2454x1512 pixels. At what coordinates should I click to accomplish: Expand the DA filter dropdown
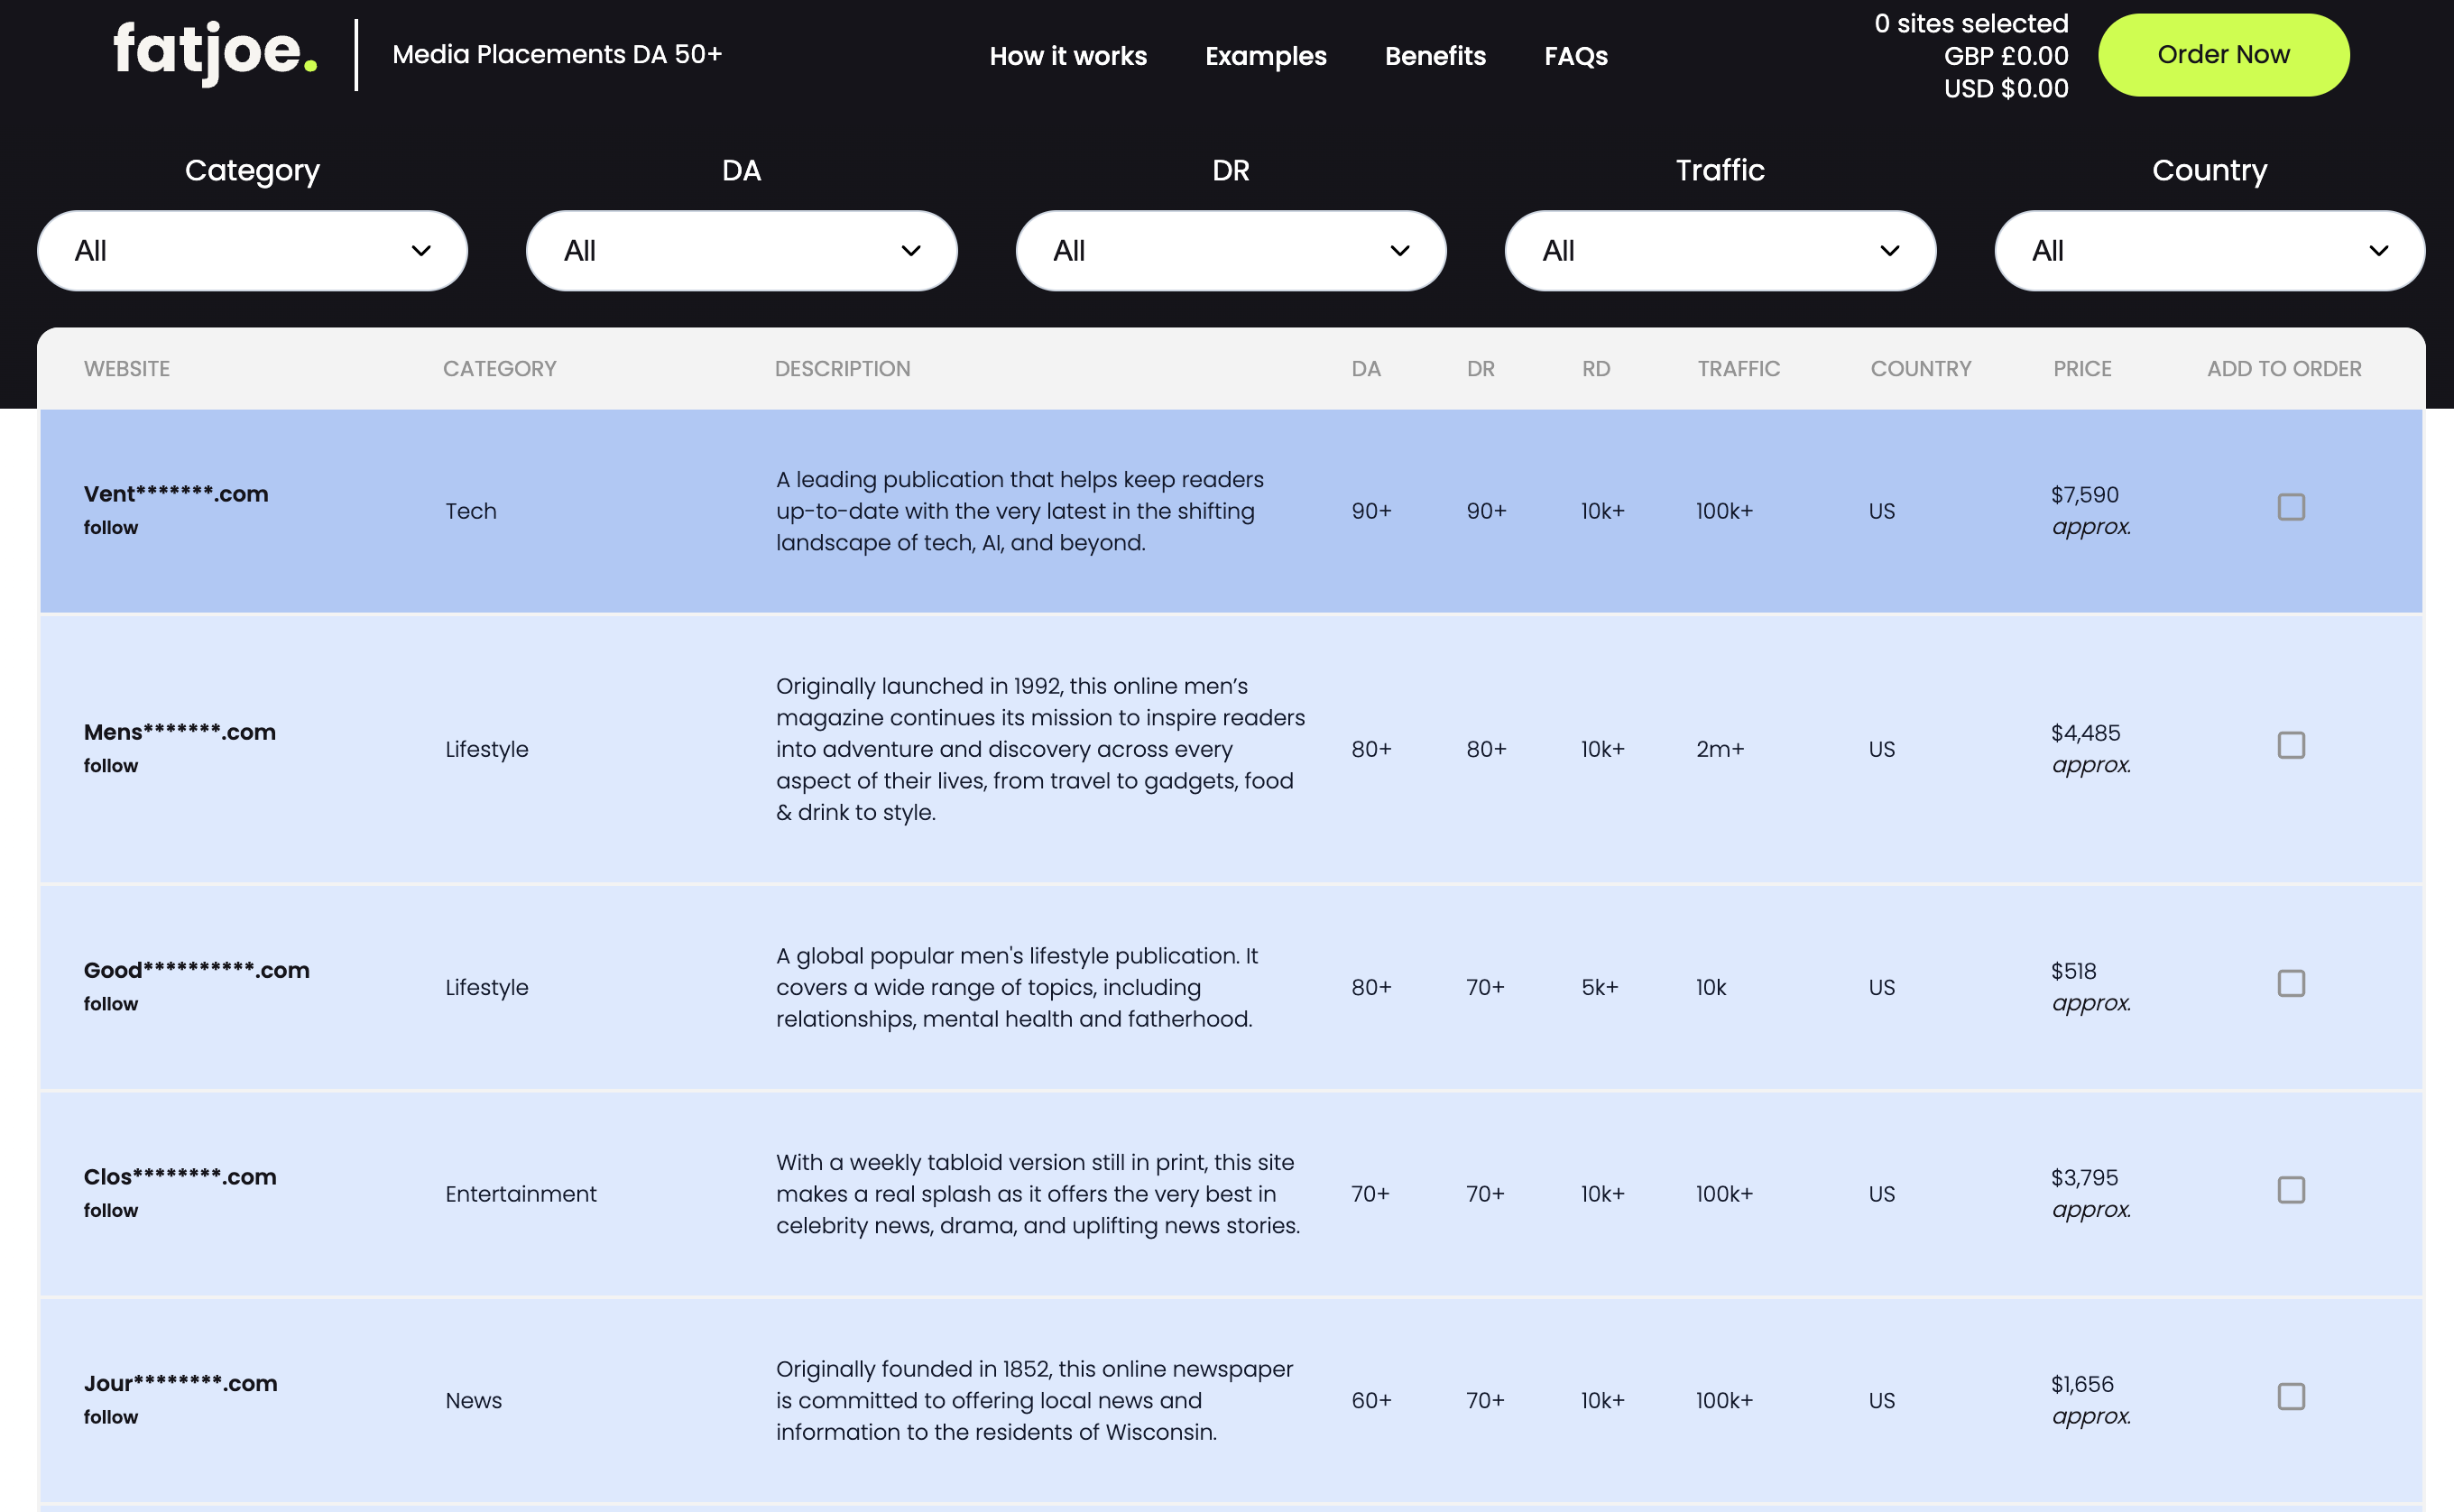pos(740,250)
